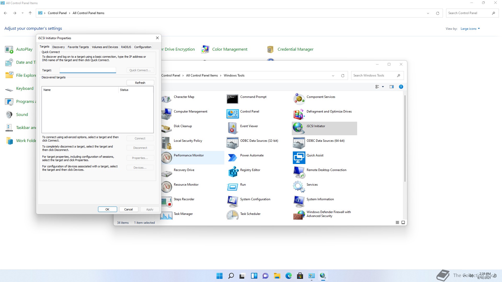The width and height of the screenshot is (502, 282).
Task: Open the Command Prompt icon
Action: point(232,99)
